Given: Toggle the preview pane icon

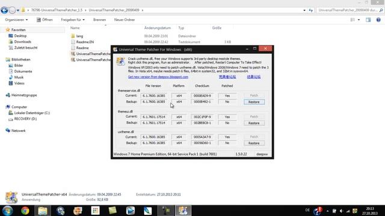Looking at the screenshot, I should 368,20.
